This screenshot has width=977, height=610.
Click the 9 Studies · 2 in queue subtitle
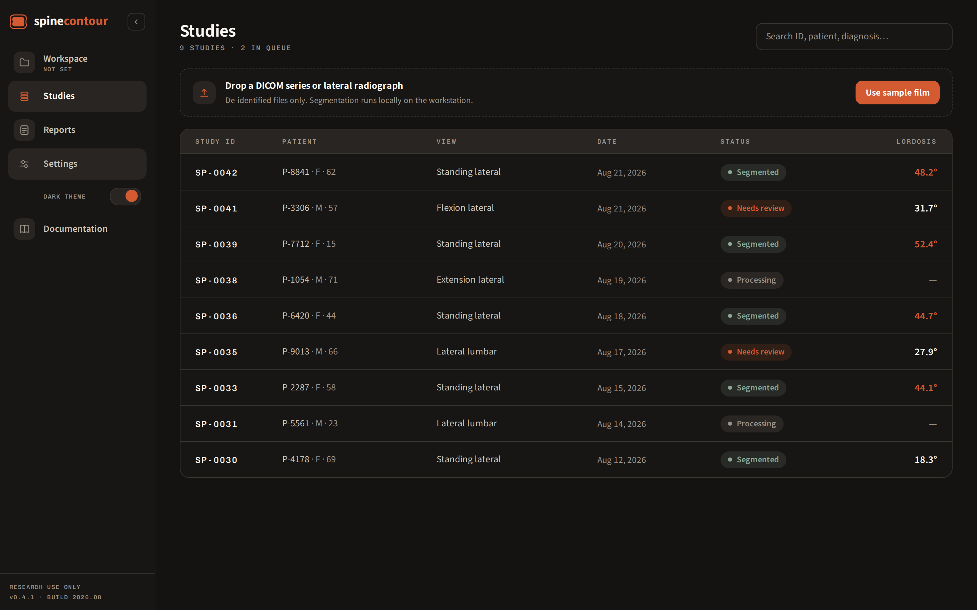point(235,48)
